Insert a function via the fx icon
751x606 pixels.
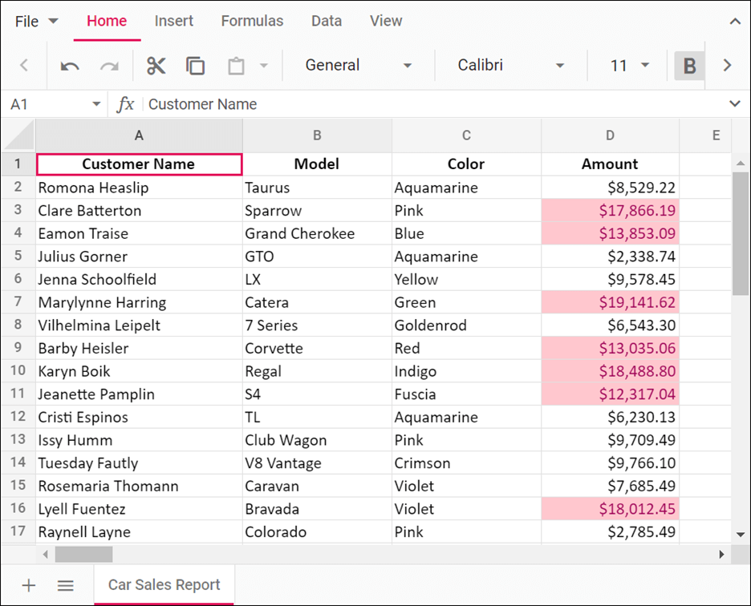[x=126, y=104]
